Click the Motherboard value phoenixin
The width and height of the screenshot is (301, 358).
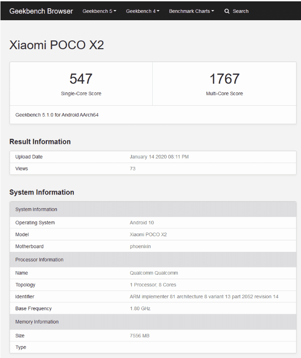click(140, 246)
